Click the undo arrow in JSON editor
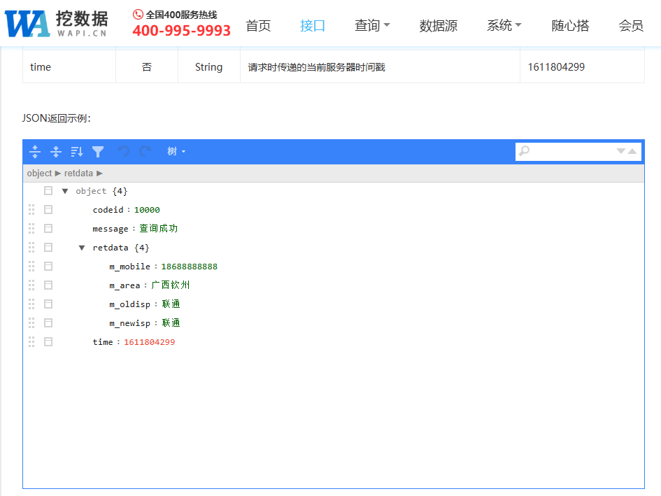The image size is (661, 496). (124, 151)
